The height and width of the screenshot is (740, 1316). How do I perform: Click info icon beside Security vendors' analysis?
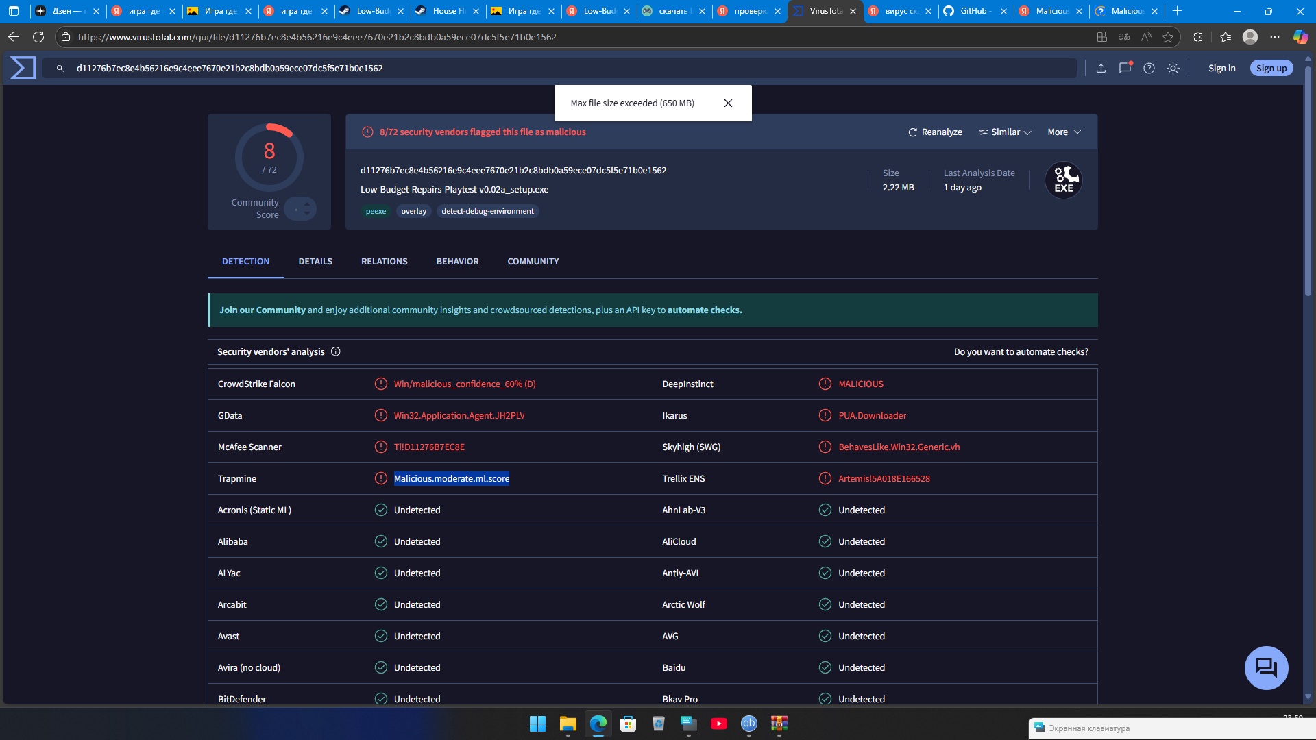point(336,351)
